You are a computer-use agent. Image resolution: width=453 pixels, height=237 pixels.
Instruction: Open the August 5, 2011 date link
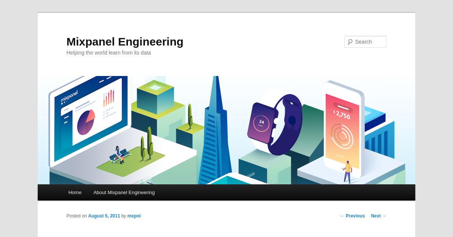click(x=104, y=216)
